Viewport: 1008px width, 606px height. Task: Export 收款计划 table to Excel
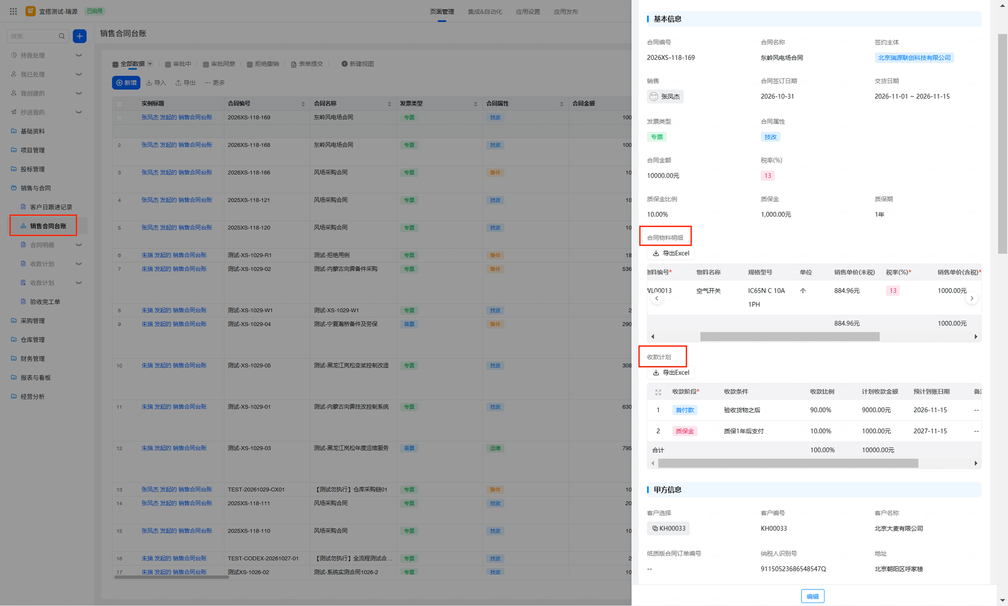(671, 373)
